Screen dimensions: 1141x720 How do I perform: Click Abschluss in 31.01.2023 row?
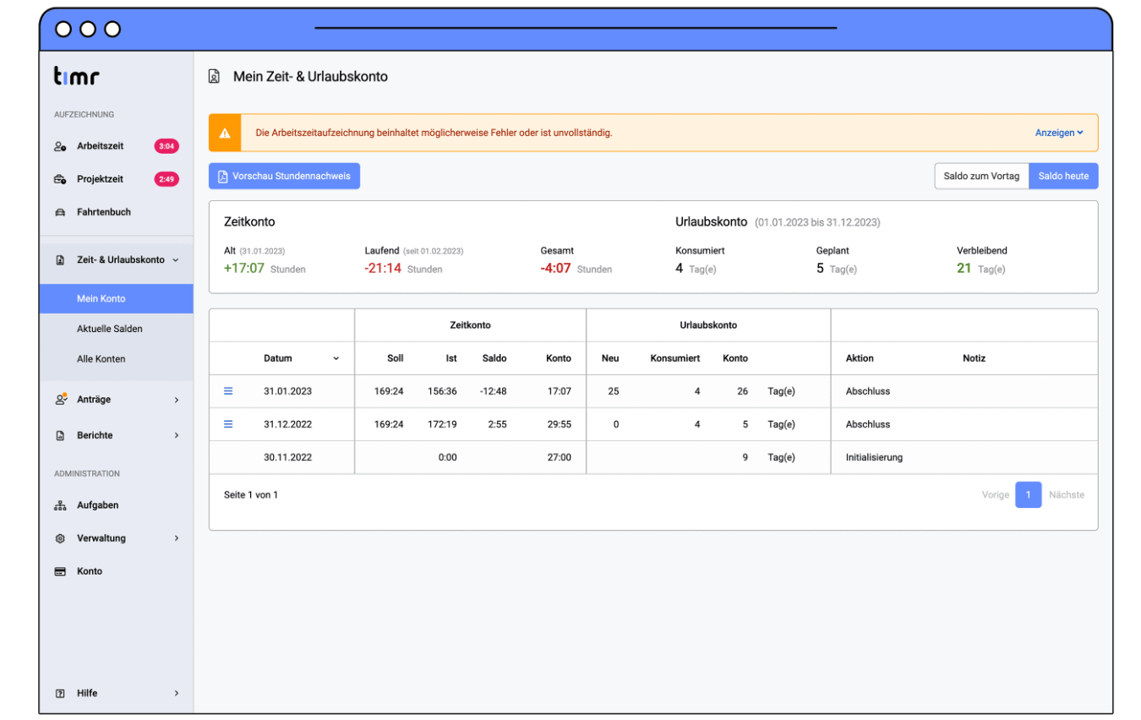[x=868, y=391]
